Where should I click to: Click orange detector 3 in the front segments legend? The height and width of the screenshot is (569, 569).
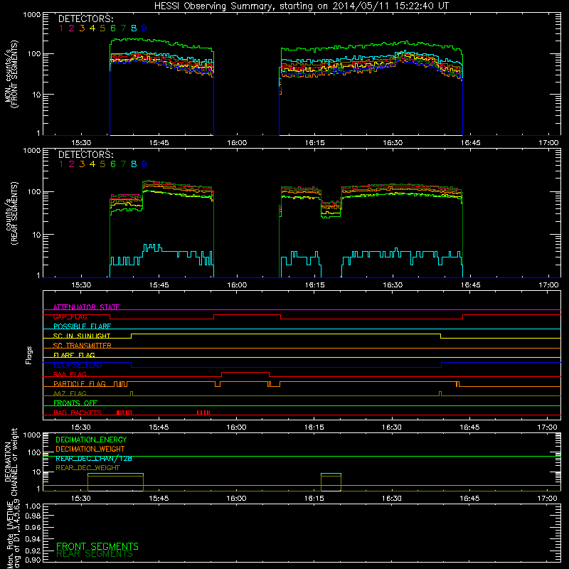(x=82, y=28)
